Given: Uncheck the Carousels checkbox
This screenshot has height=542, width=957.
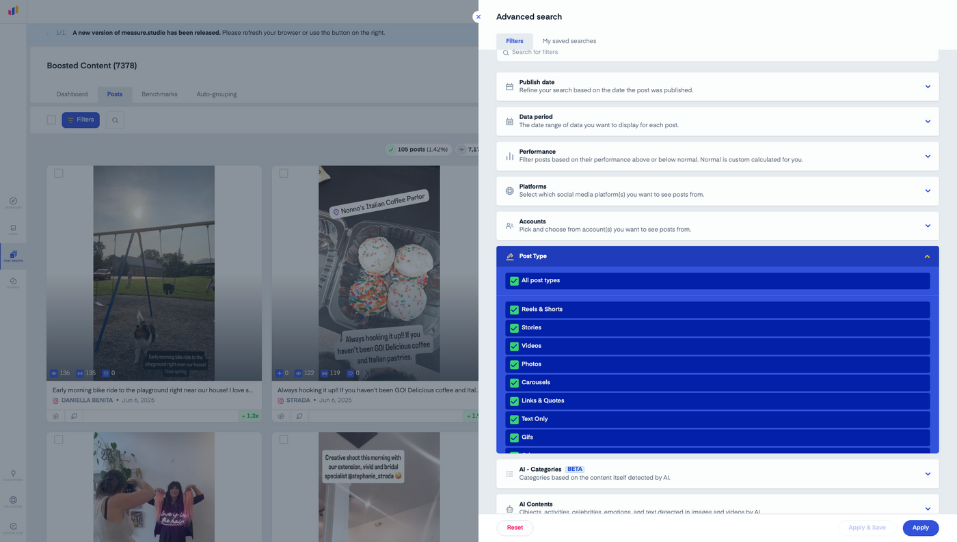Looking at the screenshot, I should [x=514, y=383].
